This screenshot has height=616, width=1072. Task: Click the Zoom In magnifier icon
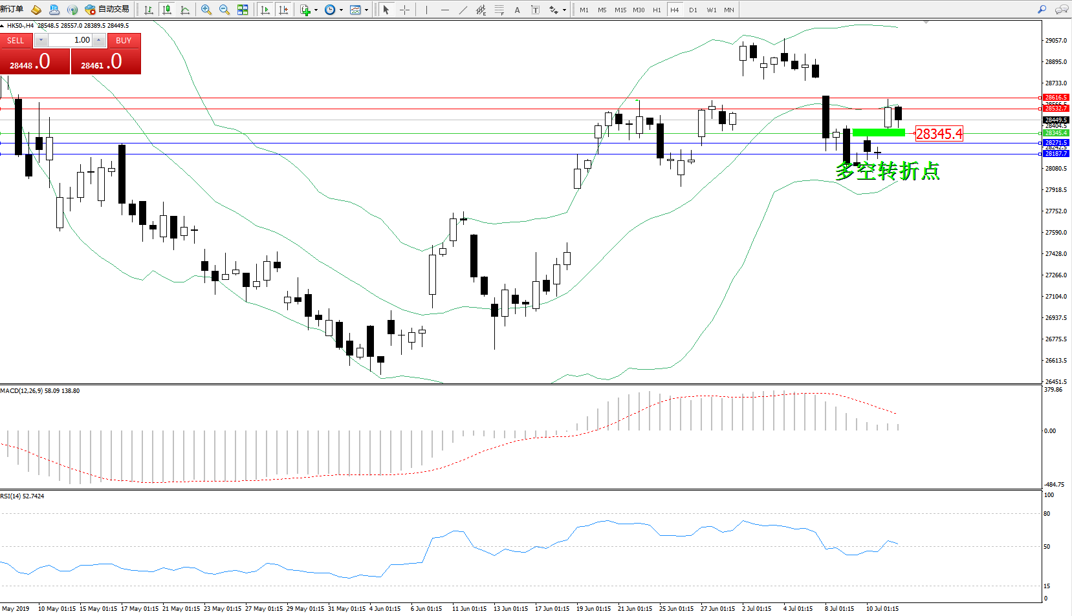pyautogui.click(x=206, y=10)
